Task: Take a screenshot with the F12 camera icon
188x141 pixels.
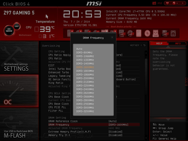Action: (154, 3)
